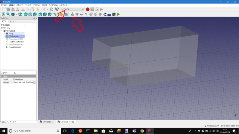Image resolution: width=239 pixels, height=134 pixels.
Task: Open the undo history dropdown arrow
Action: click(41, 9)
